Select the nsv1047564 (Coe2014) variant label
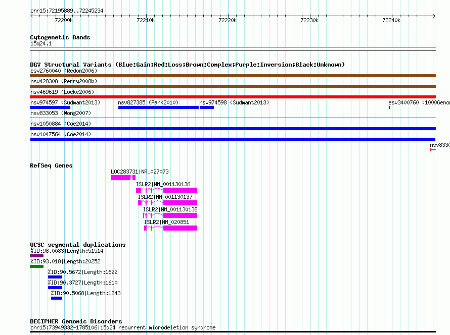Screen dimensions: 450x335 [61, 134]
